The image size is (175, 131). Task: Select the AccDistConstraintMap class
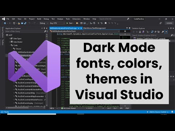[x=26, y=93]
